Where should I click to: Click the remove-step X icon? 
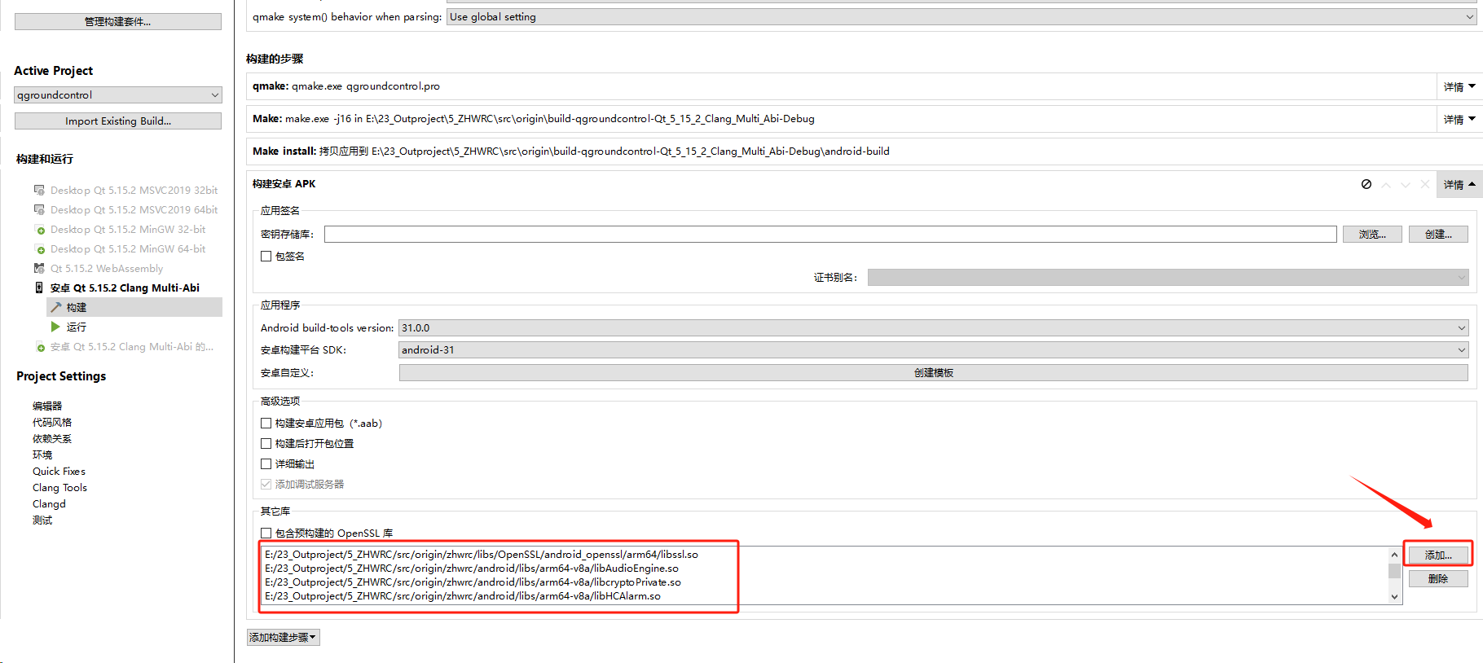(1425, 184)
